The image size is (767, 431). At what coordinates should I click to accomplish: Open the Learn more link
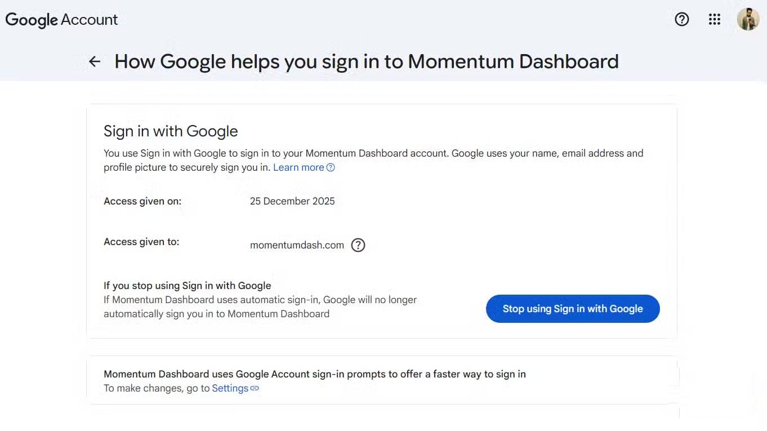(298, 167)
